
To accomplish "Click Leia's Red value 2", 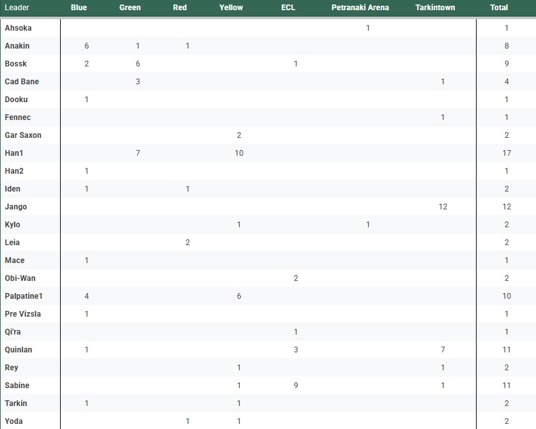I will coord(188,243).
